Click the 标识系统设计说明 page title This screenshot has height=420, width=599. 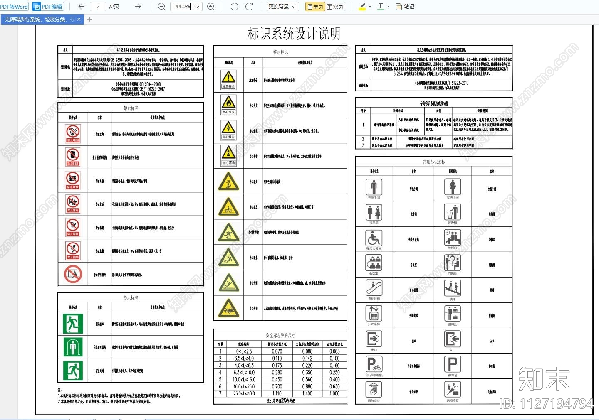point(294,34)
